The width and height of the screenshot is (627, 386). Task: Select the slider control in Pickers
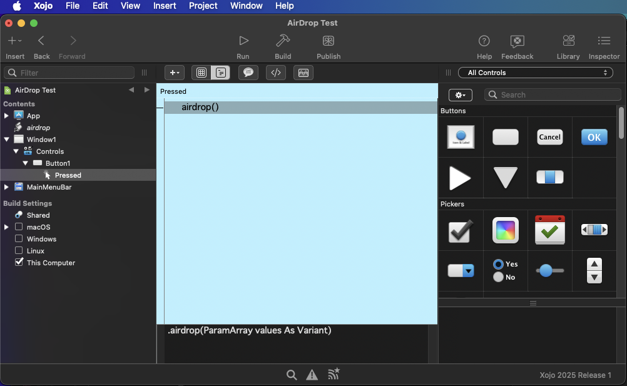(549, 270)
